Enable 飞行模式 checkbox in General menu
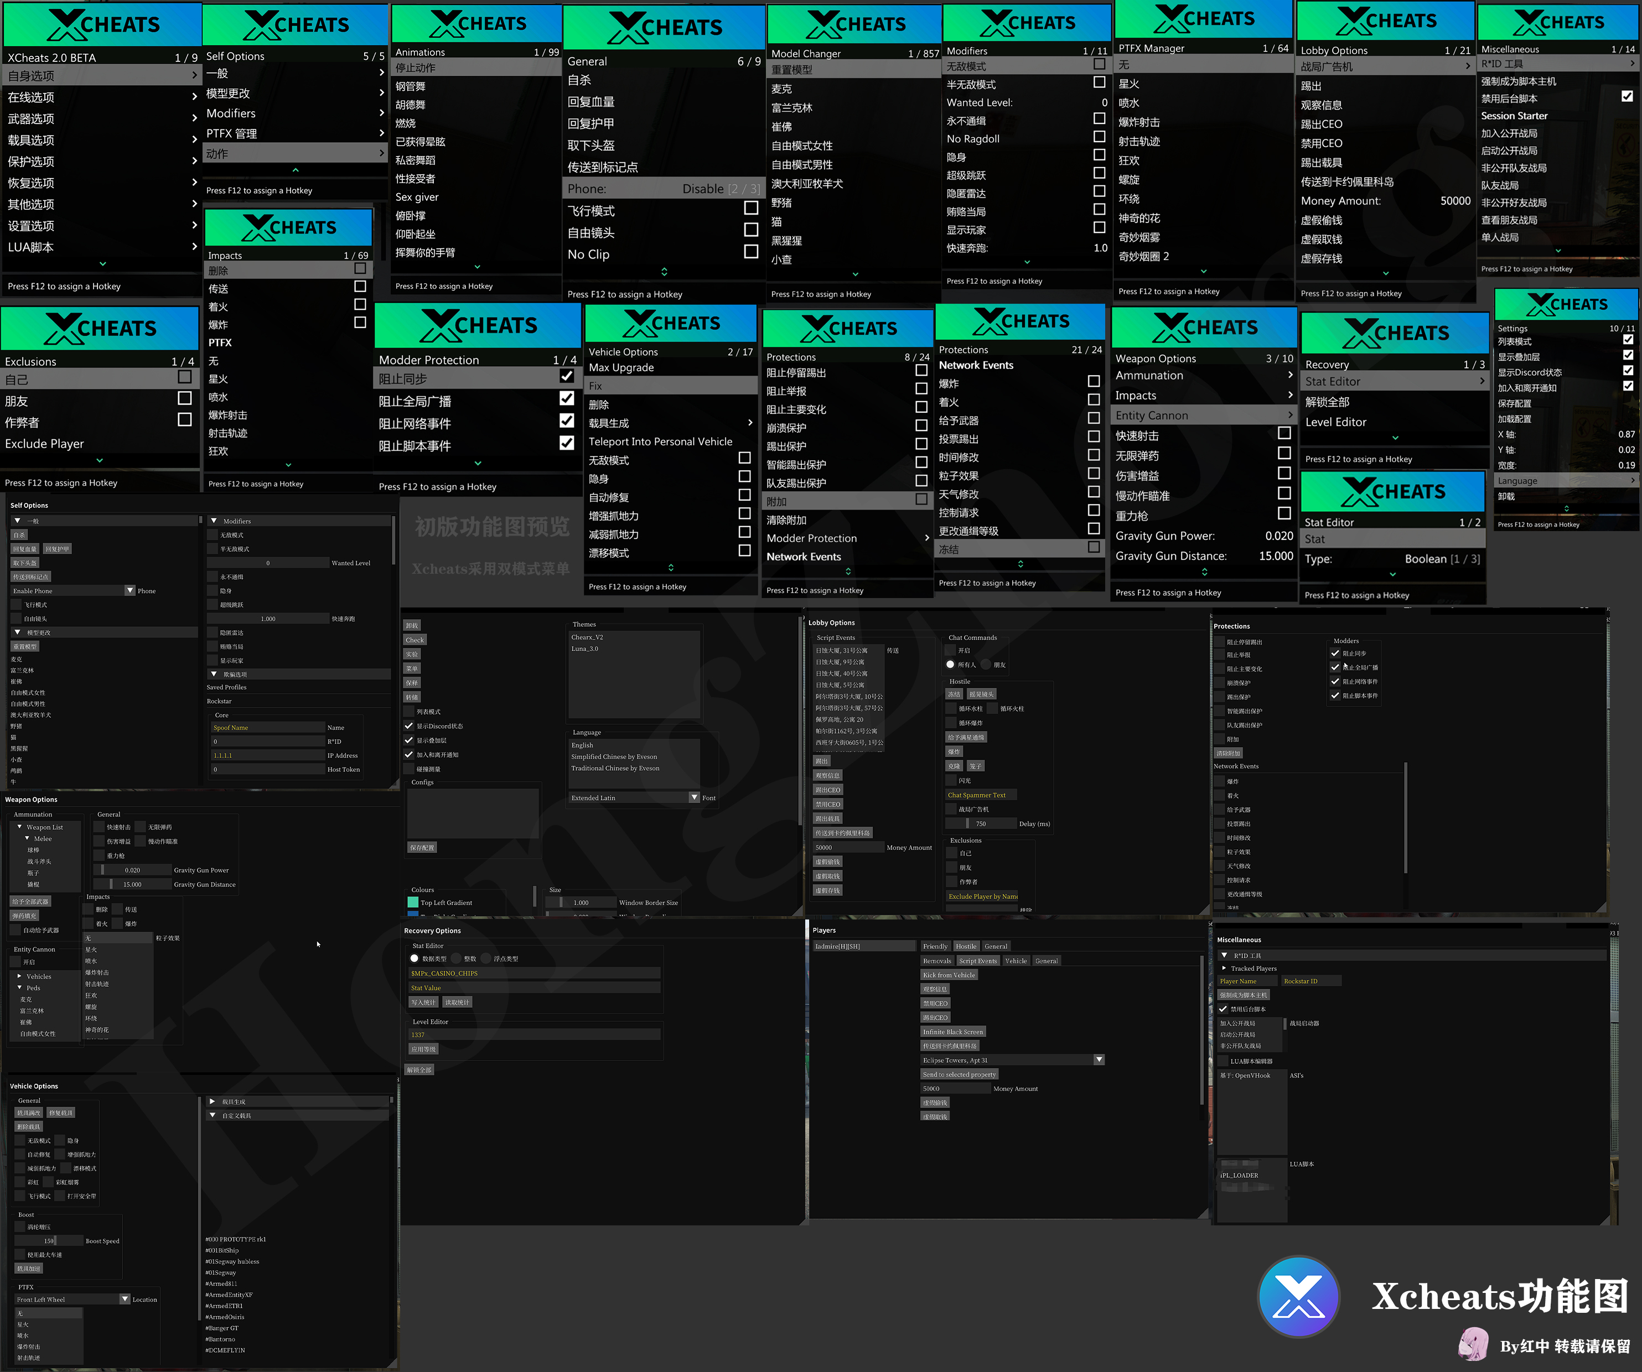This screenshot has height=1372, width=1642. [x=750, y=208]
